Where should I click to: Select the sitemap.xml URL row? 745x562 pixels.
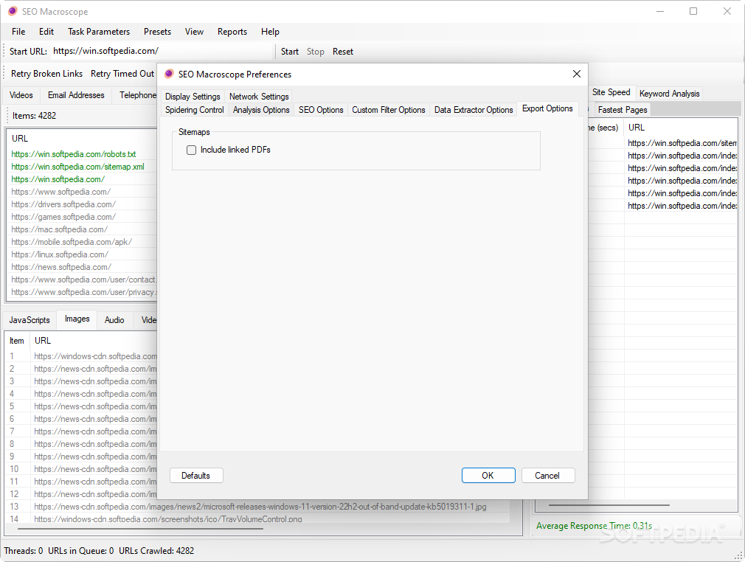(81, 167)
